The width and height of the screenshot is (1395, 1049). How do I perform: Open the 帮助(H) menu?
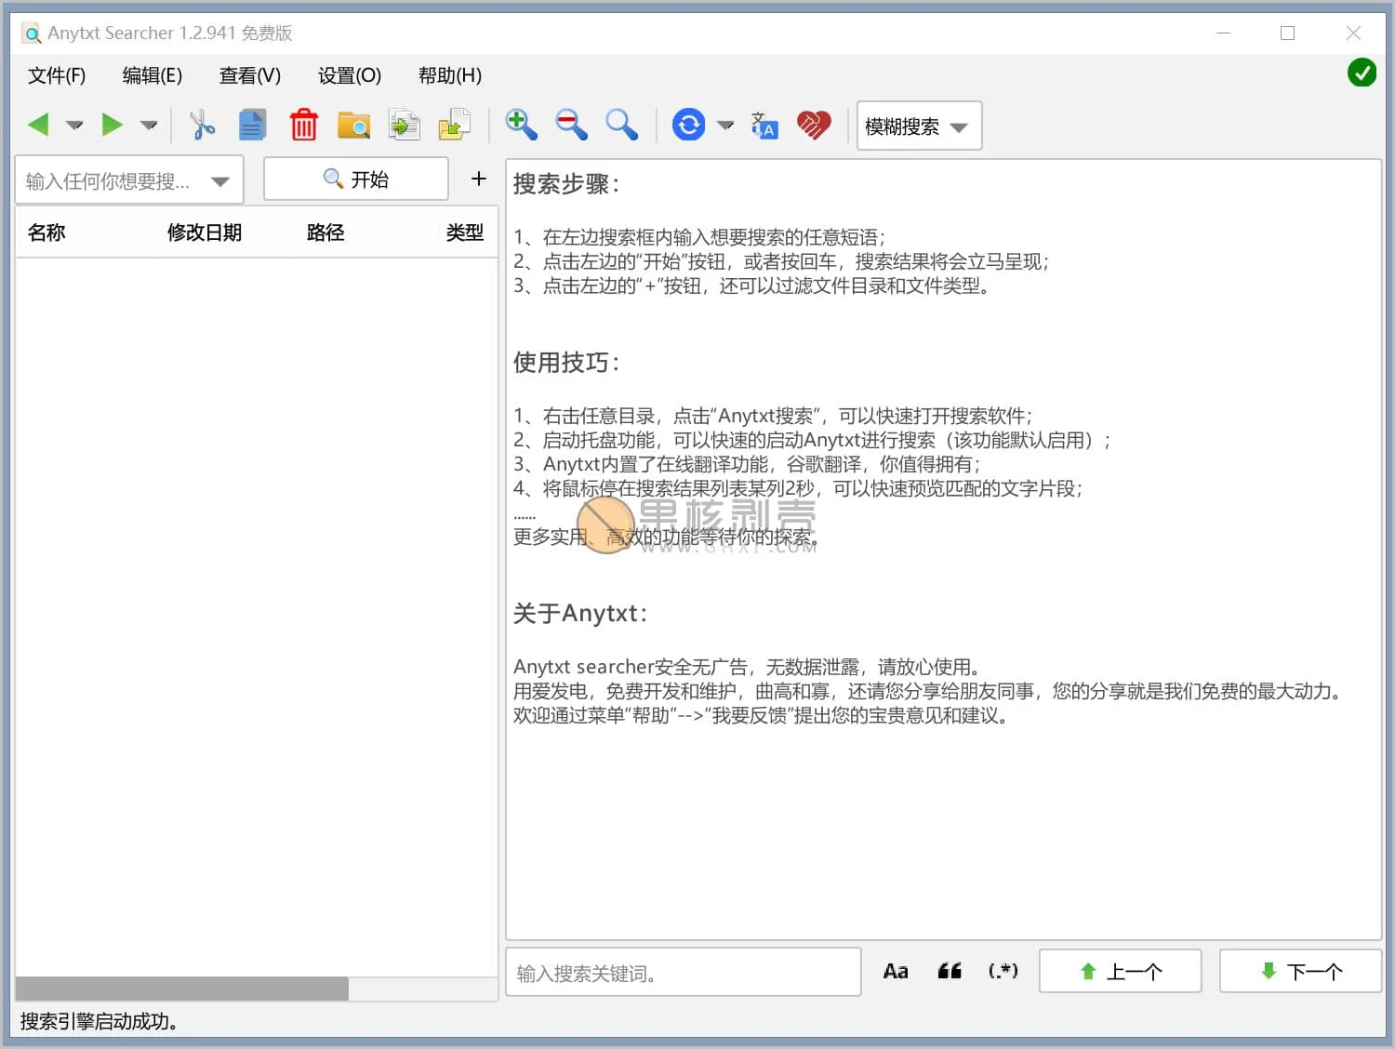(450, 75)
